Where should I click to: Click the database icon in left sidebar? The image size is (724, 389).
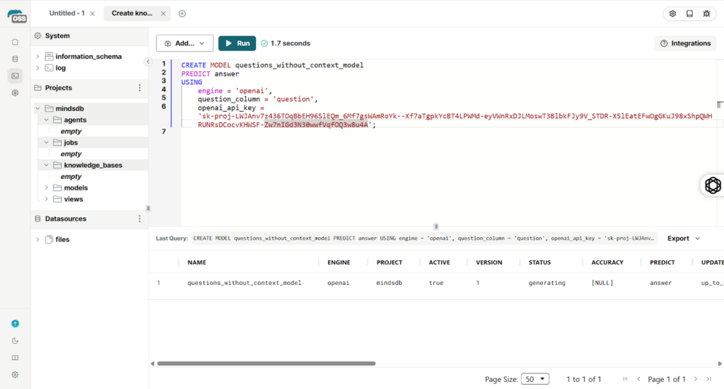15,59
